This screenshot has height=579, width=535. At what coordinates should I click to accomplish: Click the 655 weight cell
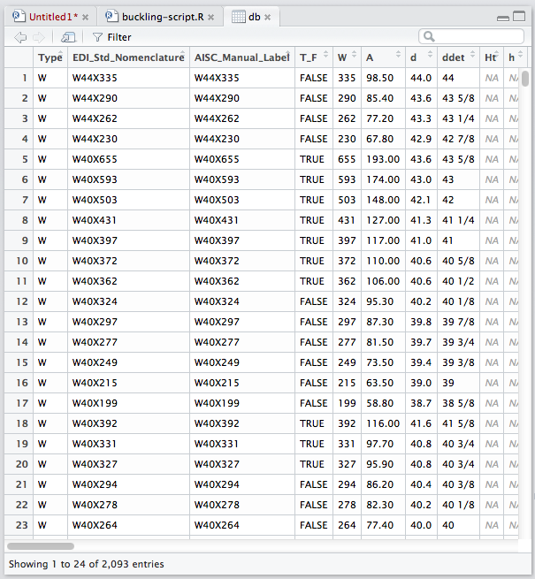(347, 159)
